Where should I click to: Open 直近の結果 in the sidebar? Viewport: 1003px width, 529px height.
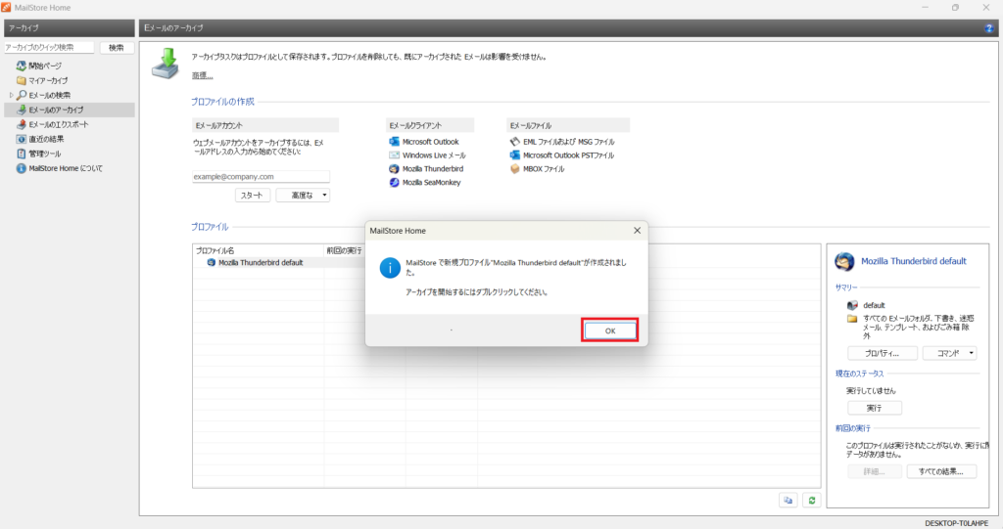coord(46,139)
